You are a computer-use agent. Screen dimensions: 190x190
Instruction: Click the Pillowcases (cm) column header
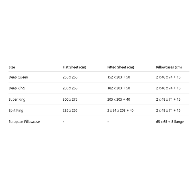coord(169,67)
